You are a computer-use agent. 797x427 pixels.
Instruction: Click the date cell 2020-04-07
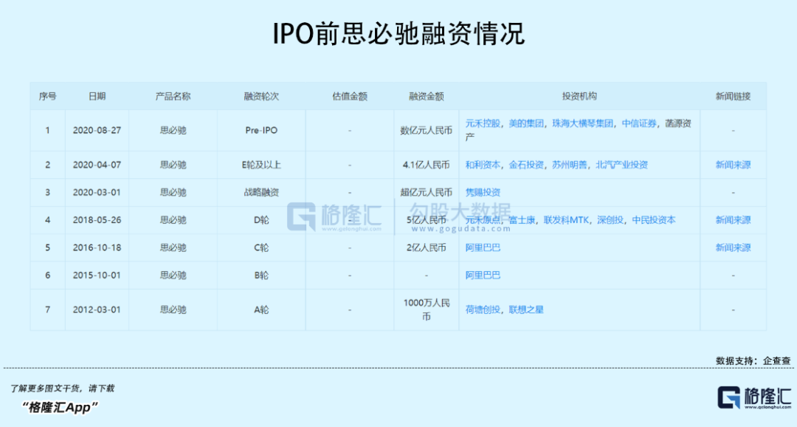(97, 165)
